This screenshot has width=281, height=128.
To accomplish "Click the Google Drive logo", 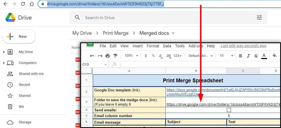I will 10,18.
